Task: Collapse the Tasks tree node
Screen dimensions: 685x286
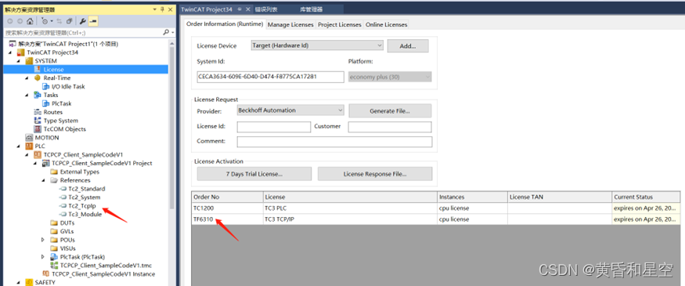Action: (x=27, y=95)
